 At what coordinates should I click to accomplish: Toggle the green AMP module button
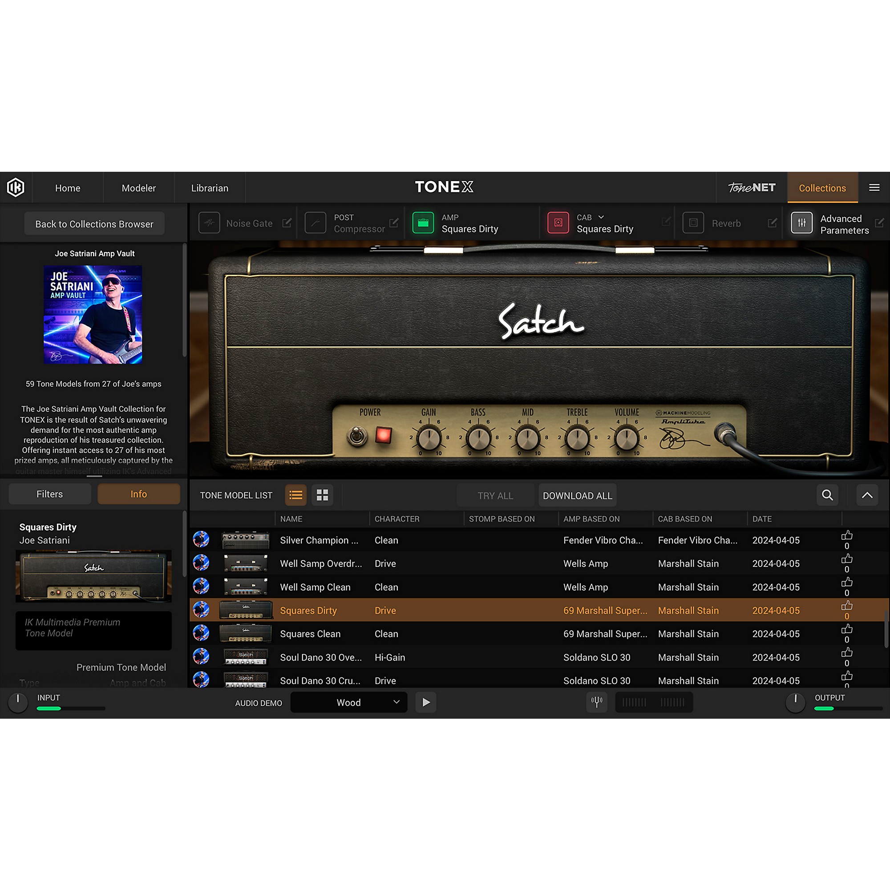coord(423,223)
